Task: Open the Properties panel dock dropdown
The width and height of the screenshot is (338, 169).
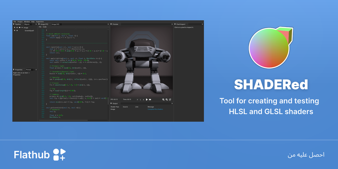Action: click(x=14, y=70)
